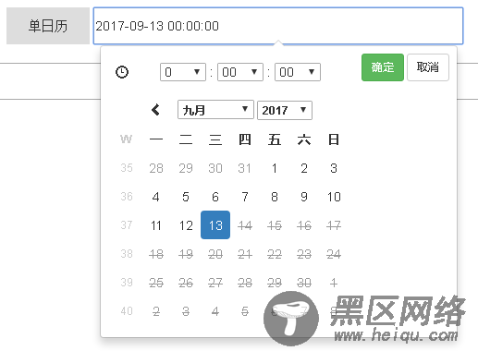The image size is (478, 351).
Task: Open the hour dropdown showing 0
Action: pos(183,72)
